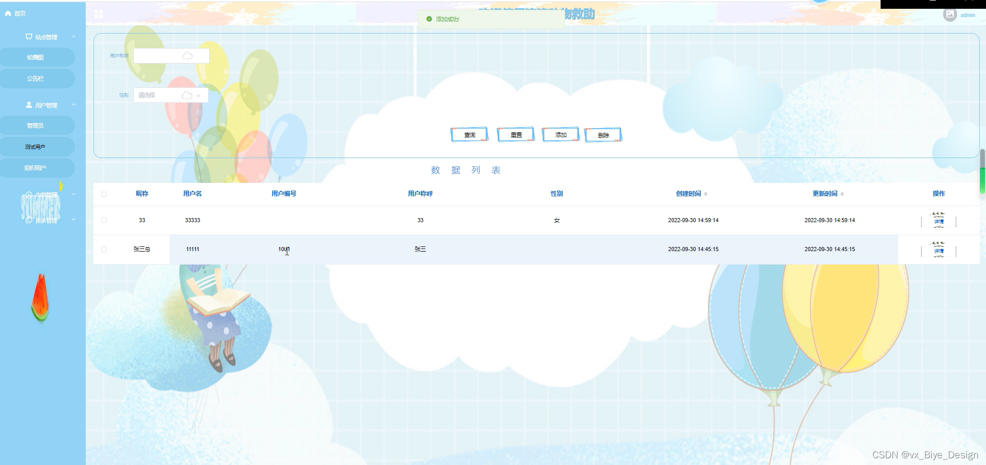This screenshot has width=986, height=465.
Task: Click created time 2022-09-30 14:59:14
Action: click(x=694, y=220)
